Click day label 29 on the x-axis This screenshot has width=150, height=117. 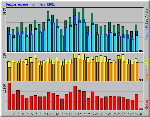[132, 114]
